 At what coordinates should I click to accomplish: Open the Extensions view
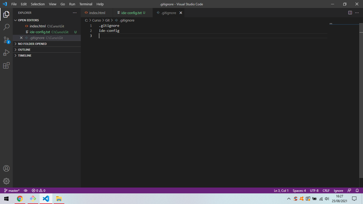6,65
